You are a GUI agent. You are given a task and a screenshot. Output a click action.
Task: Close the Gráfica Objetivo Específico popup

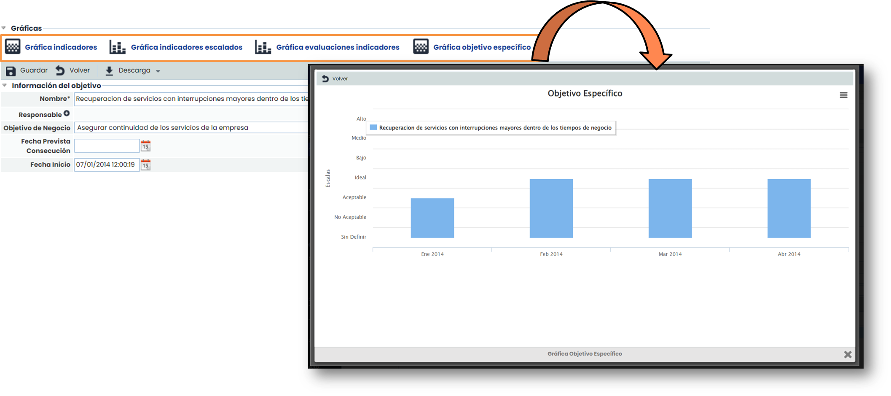[848, 354]
